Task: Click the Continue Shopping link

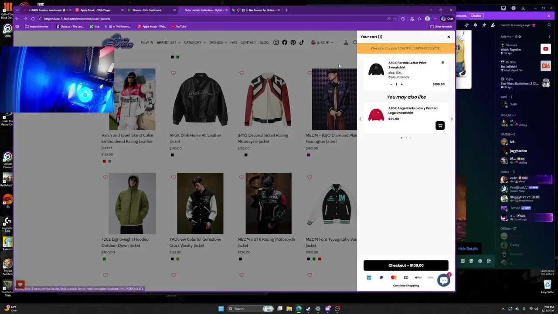Action: (406, 286)
